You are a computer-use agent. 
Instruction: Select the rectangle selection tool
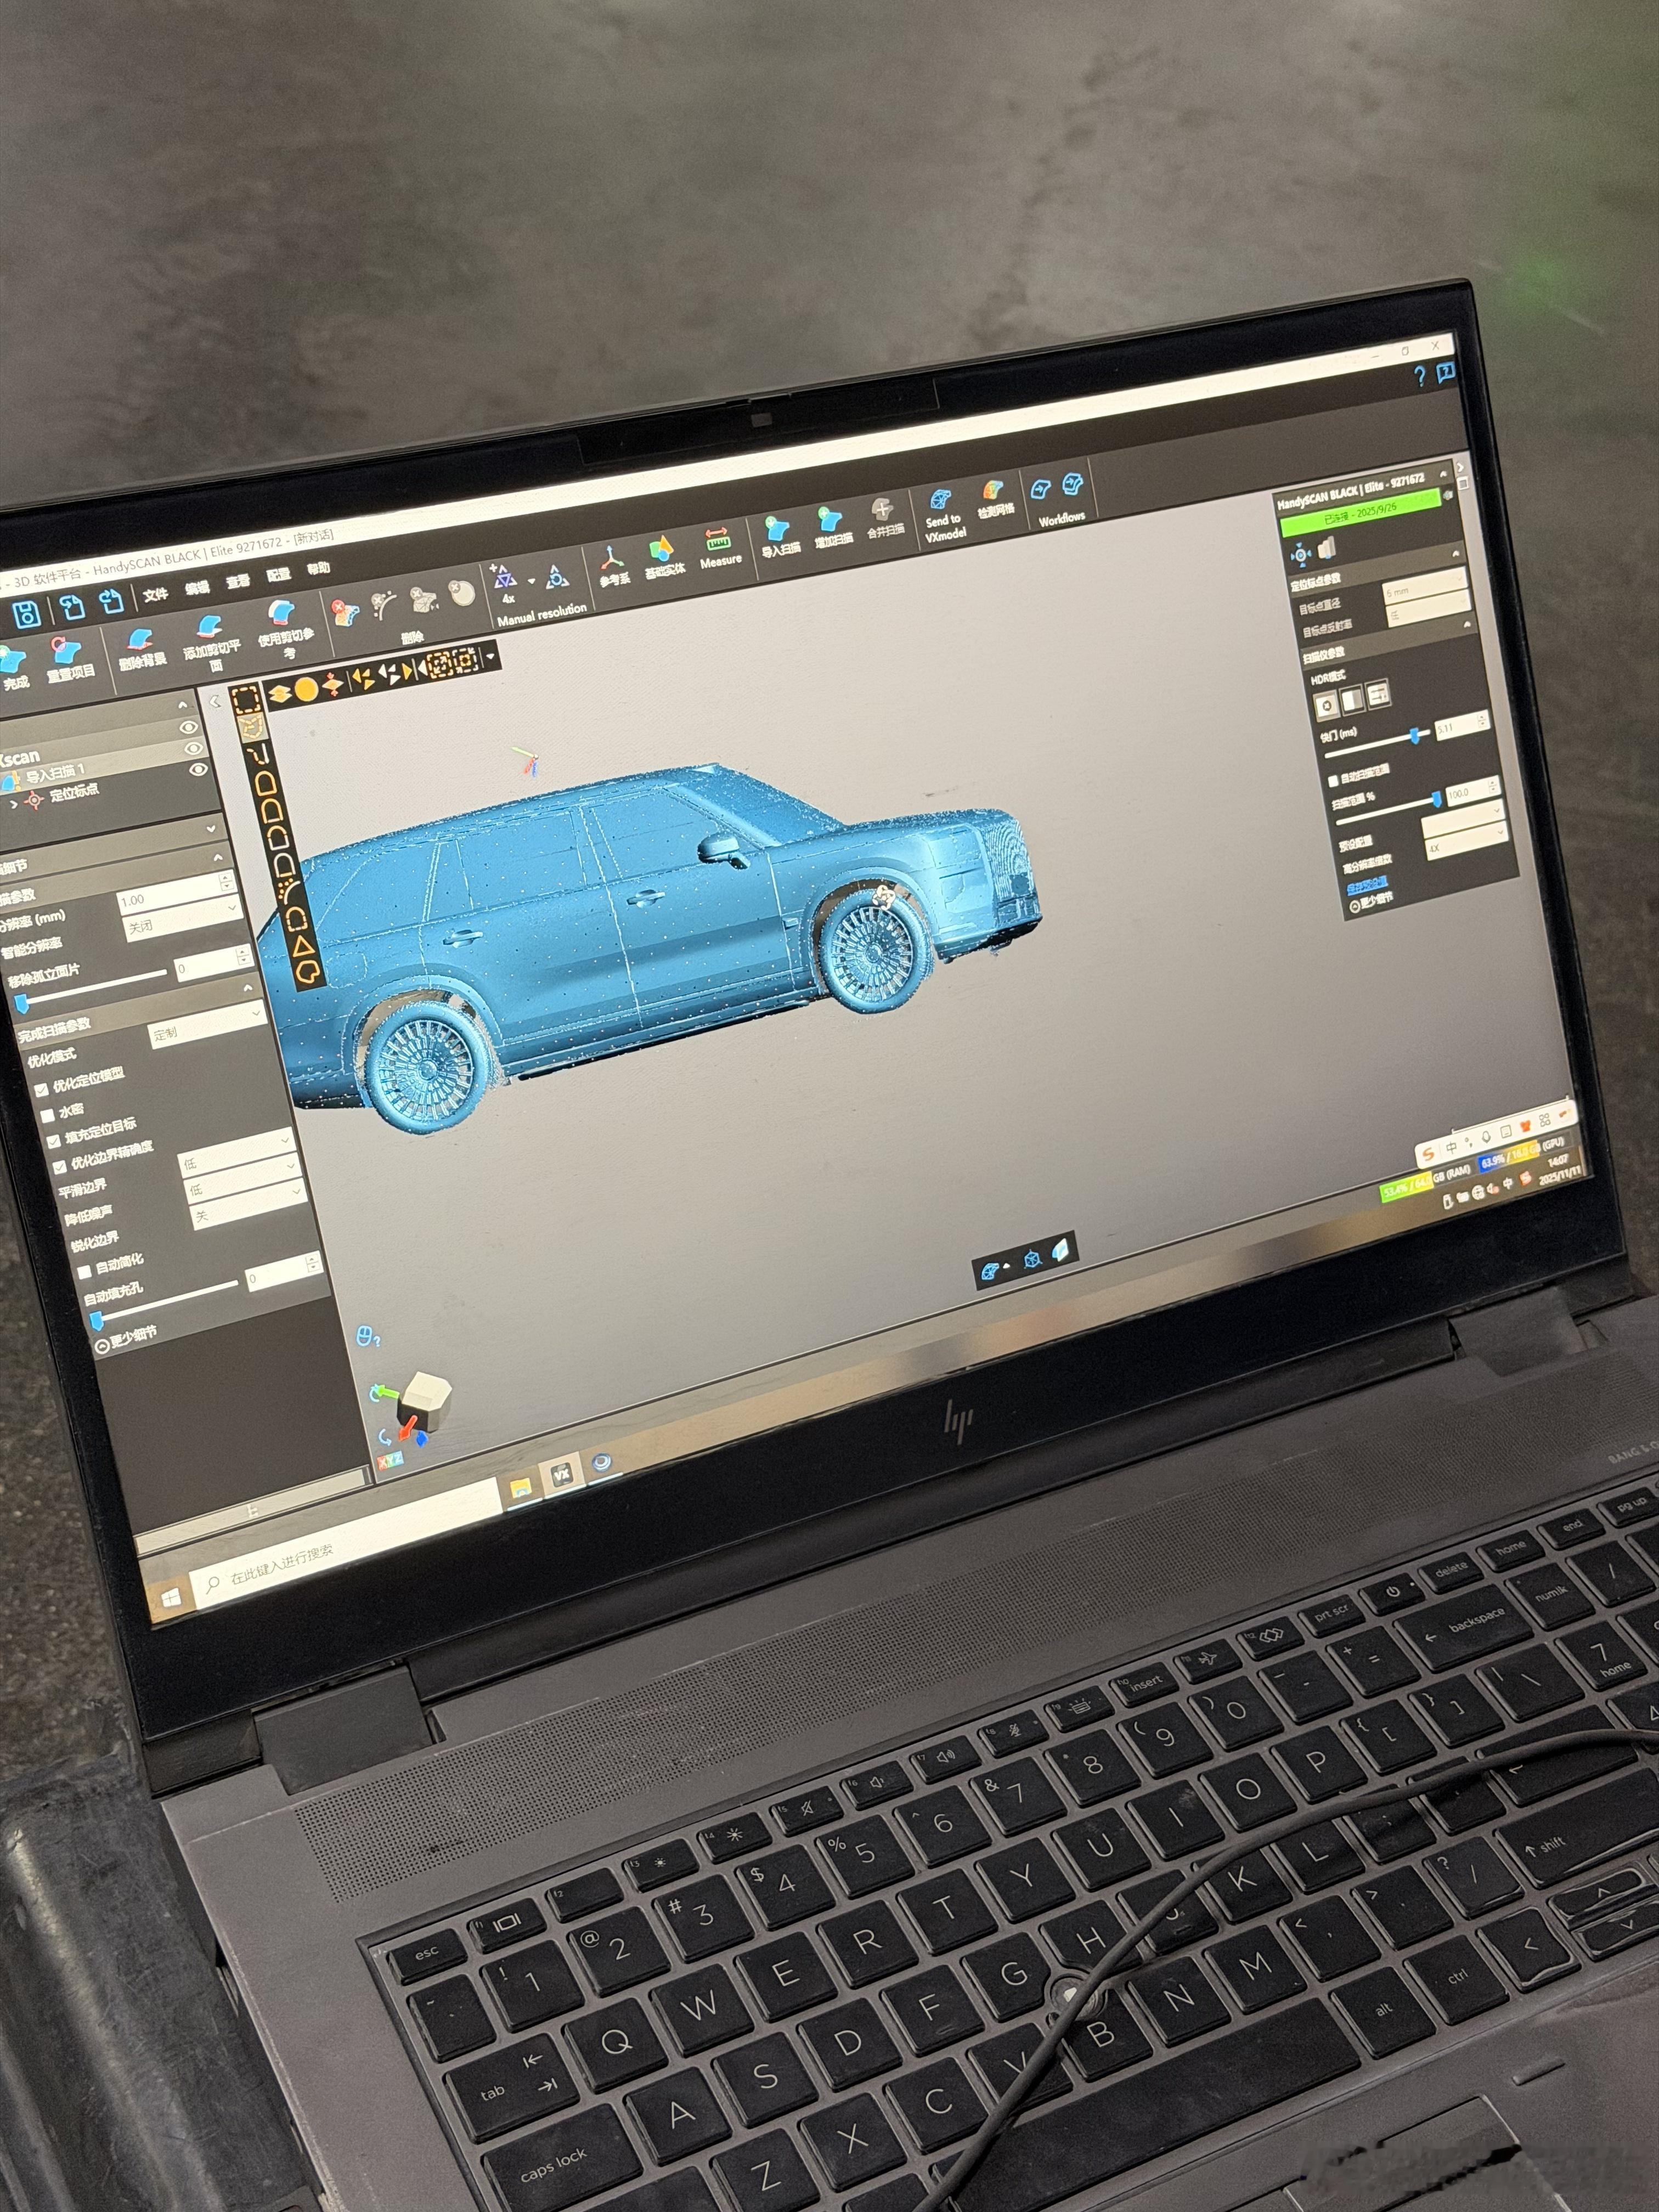246,698
